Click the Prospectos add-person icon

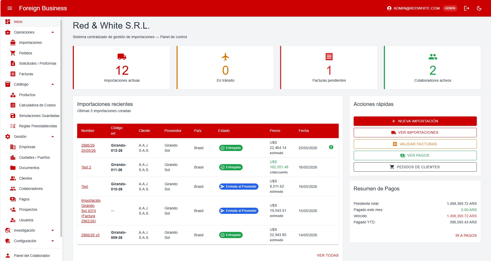tap(13, 209)
